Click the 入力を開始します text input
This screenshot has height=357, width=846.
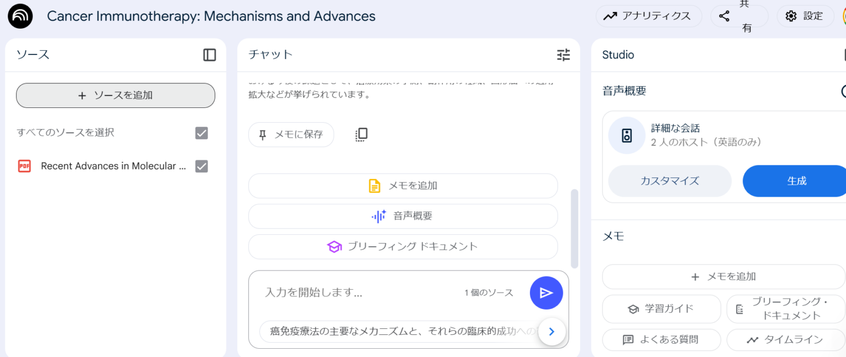358,293
